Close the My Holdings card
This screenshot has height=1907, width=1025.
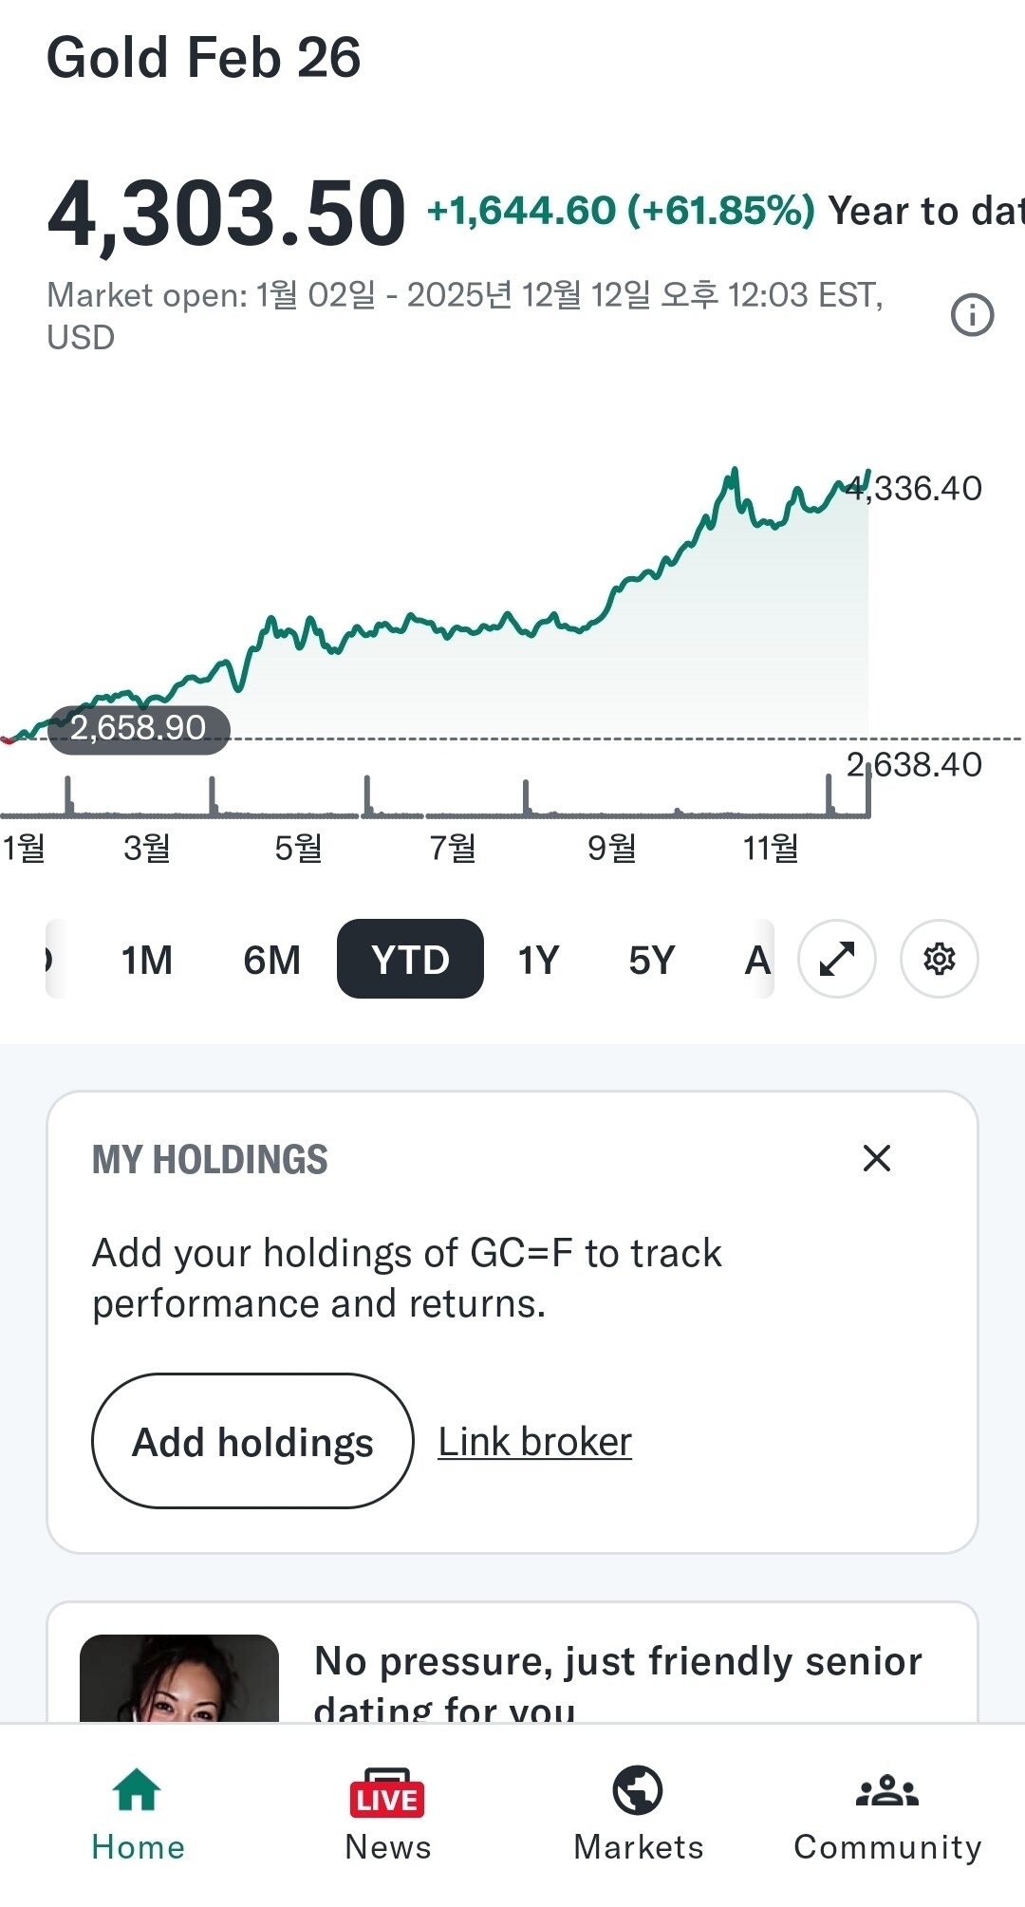click(x=876, y=1158)
